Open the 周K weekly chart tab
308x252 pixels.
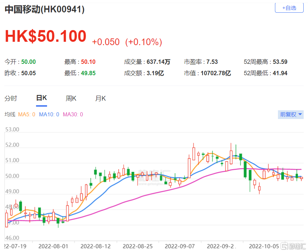[x=71, y=98]
